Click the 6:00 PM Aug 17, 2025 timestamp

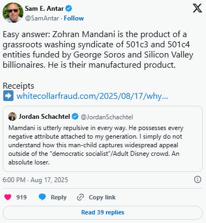(x=35, y=180)
